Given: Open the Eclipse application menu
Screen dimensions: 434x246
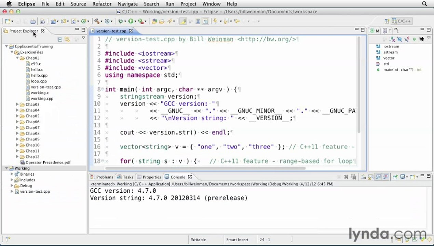Looking at the screenshot, I should (26, 4).
